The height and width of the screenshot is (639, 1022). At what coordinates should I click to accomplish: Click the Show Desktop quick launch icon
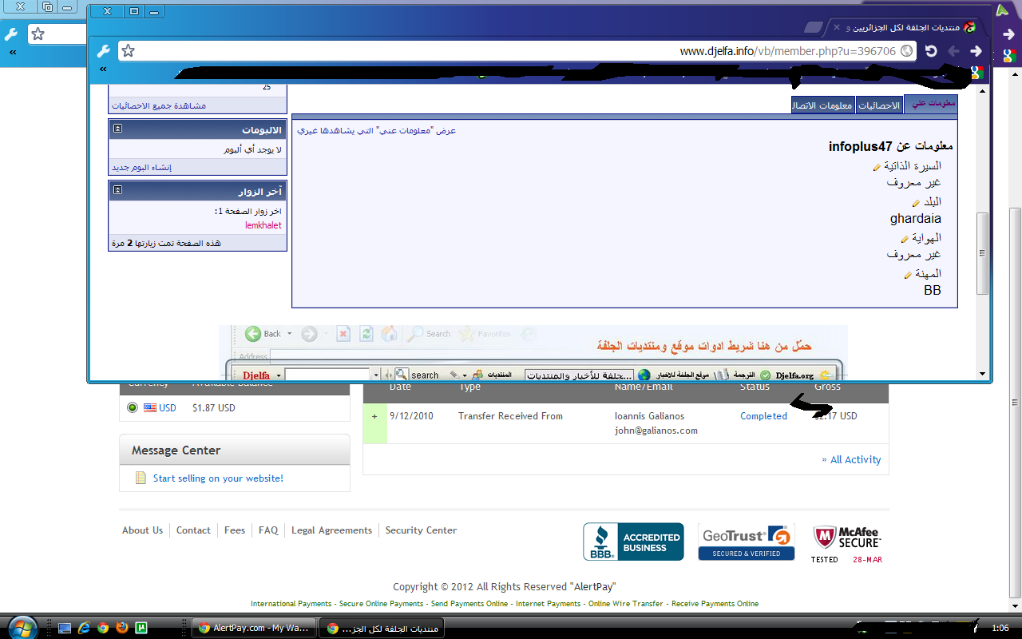click(x=65, y=629)
